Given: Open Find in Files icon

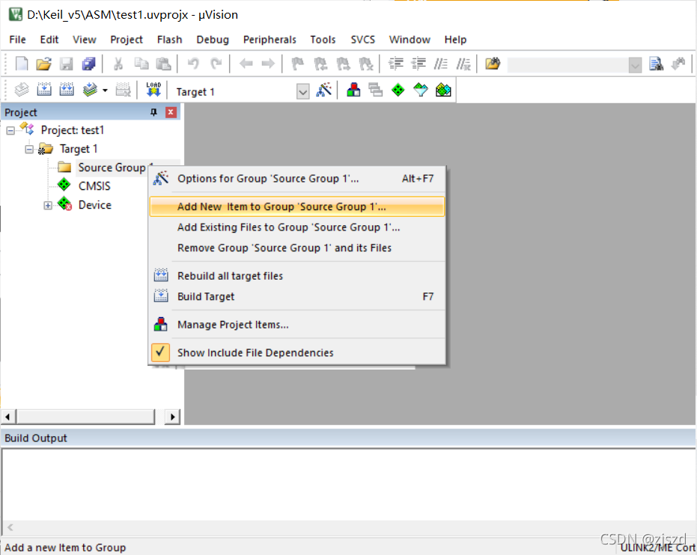Looking at the screenshot, I should click(493, 64).
